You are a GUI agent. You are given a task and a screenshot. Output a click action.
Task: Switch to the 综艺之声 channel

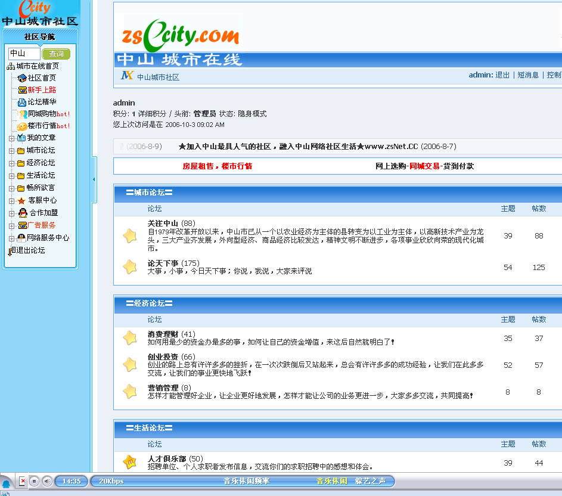[370, 481]
